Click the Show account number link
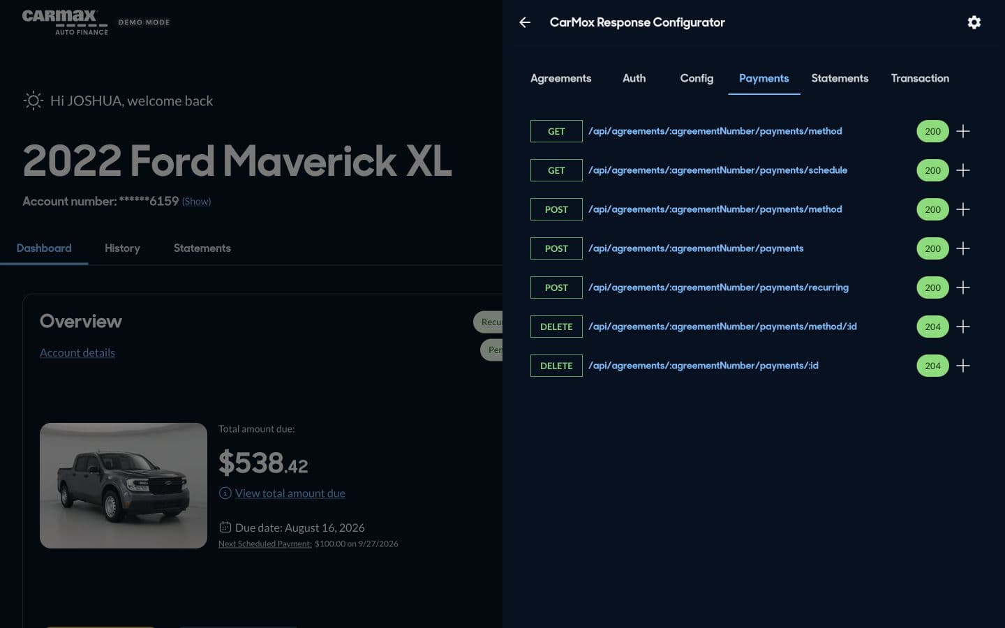Viewport: 1005px width, 628px height. click(196, 202)
